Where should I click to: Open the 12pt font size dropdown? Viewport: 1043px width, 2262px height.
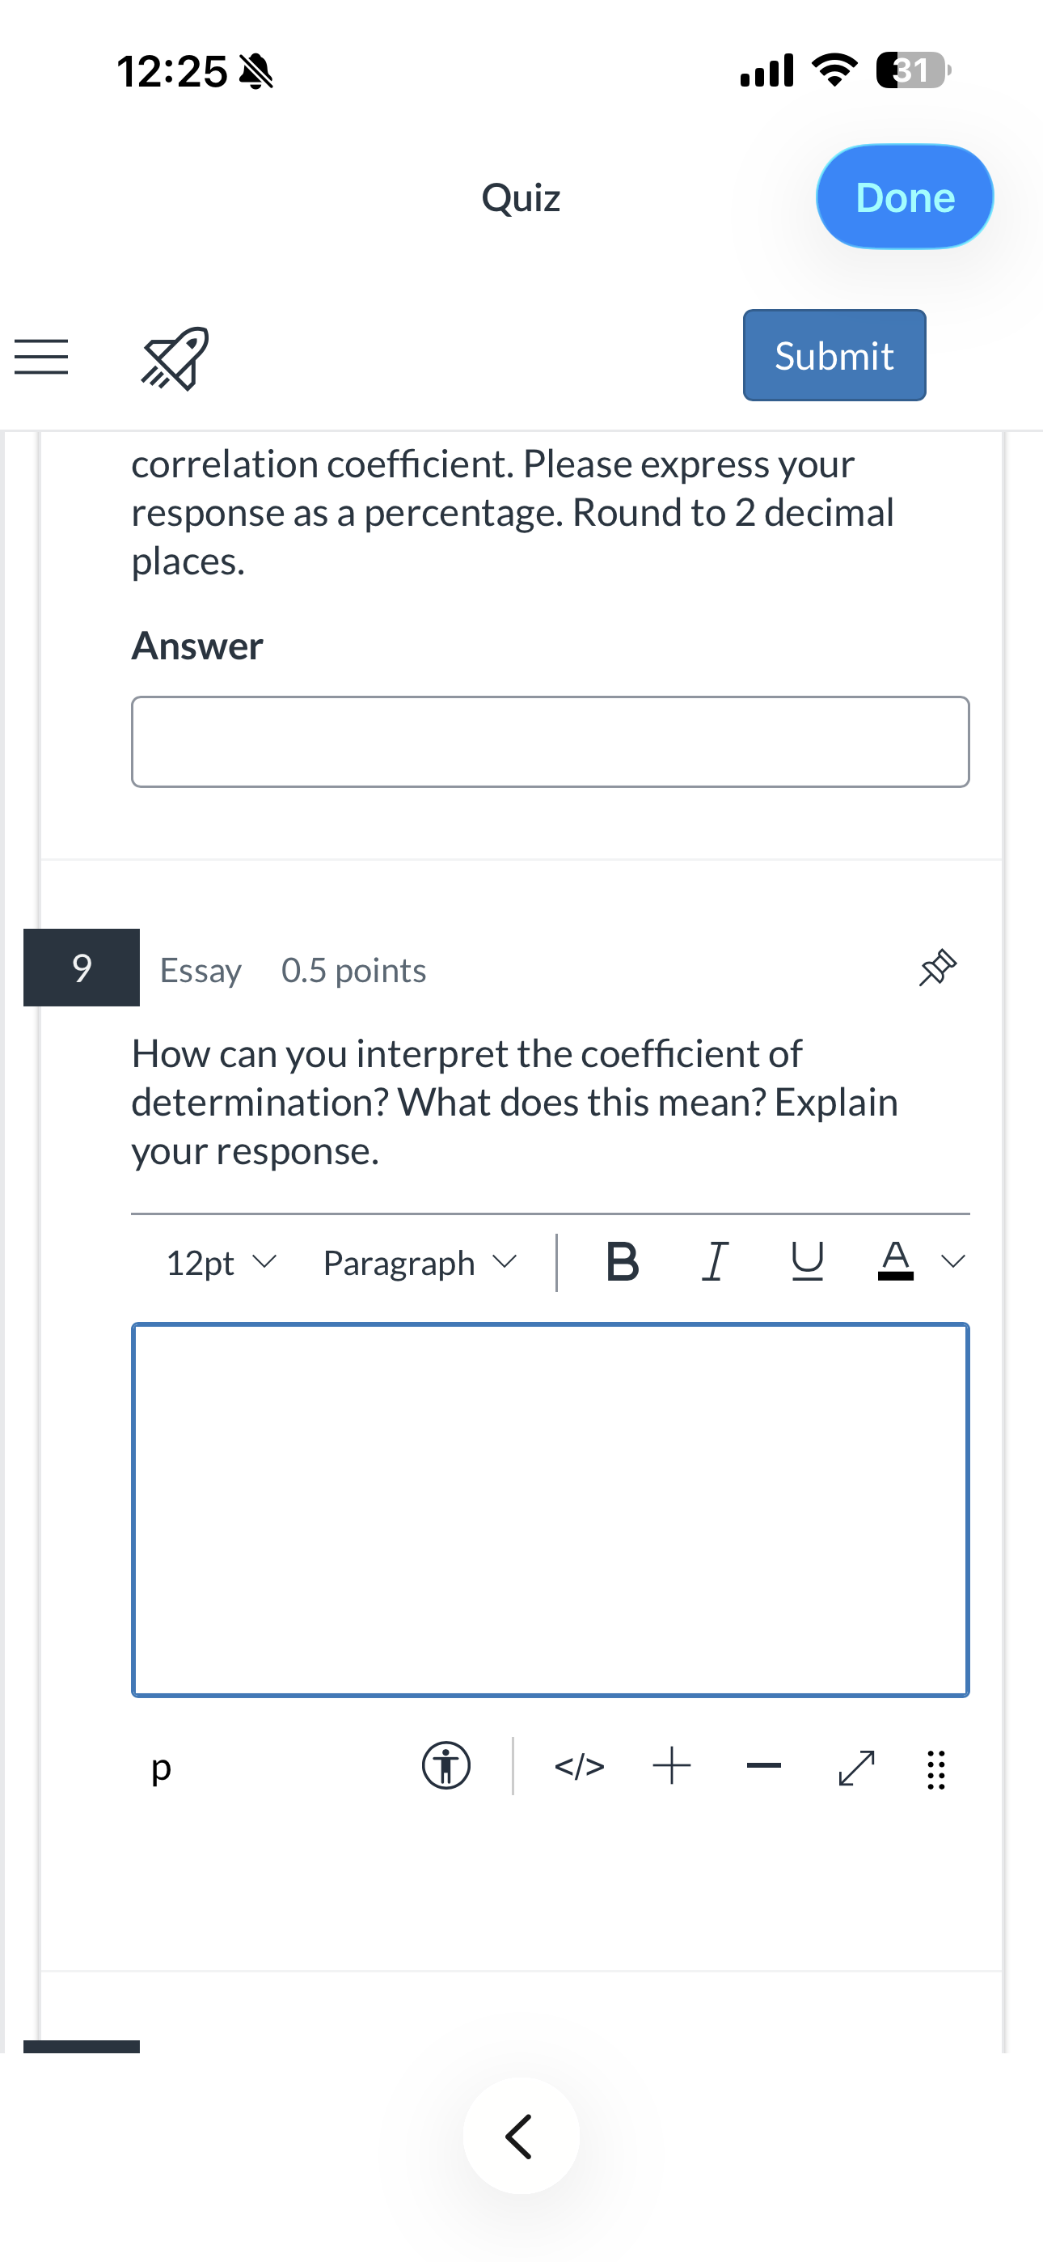point(222,1263)
